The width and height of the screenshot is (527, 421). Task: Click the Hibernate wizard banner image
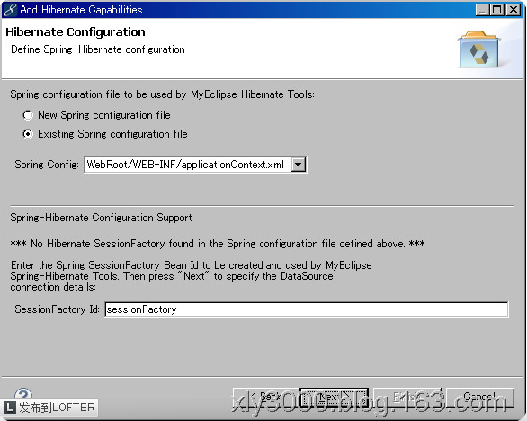(x=479, y=49)
